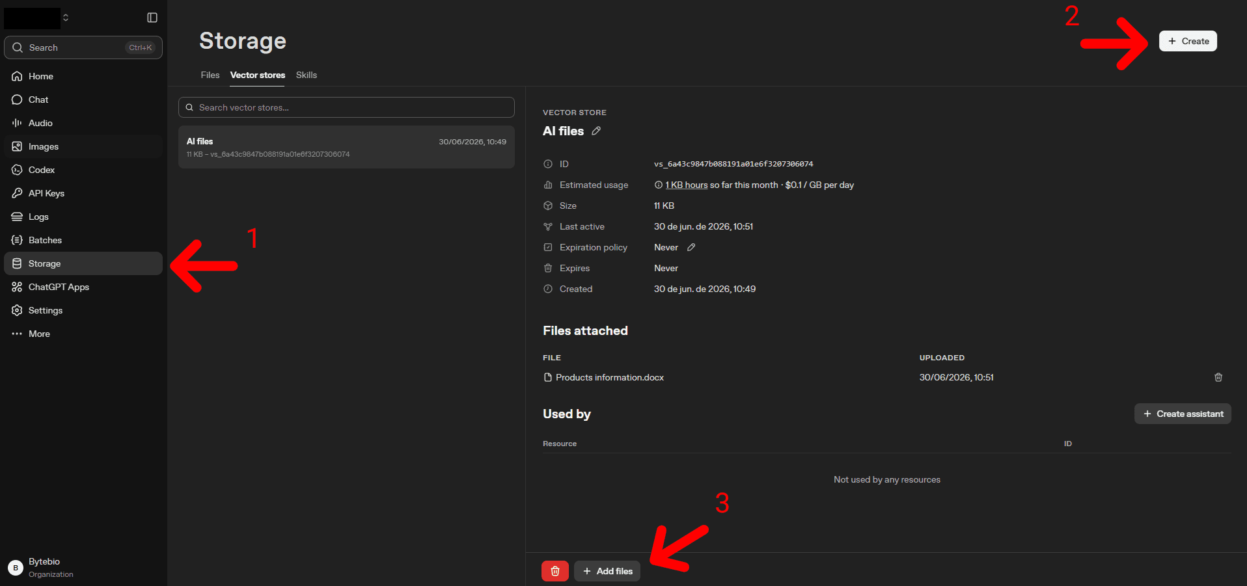The width and height of the screenshot is (1247, 586).
Task: Click the API Keys key icon
Action: pos(17,193)
